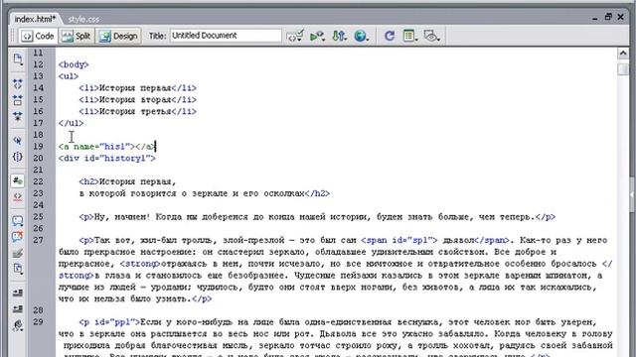Click the 'История третья' list item line
The width and height of the screenshot is (636, 357).
(x=137, y=111)
